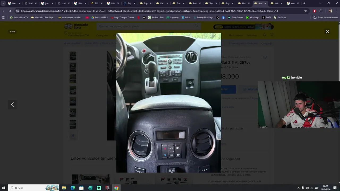This screenshot has height=191, width=340.
Task: Open the Windows Start menu
Action: [4, 188]
